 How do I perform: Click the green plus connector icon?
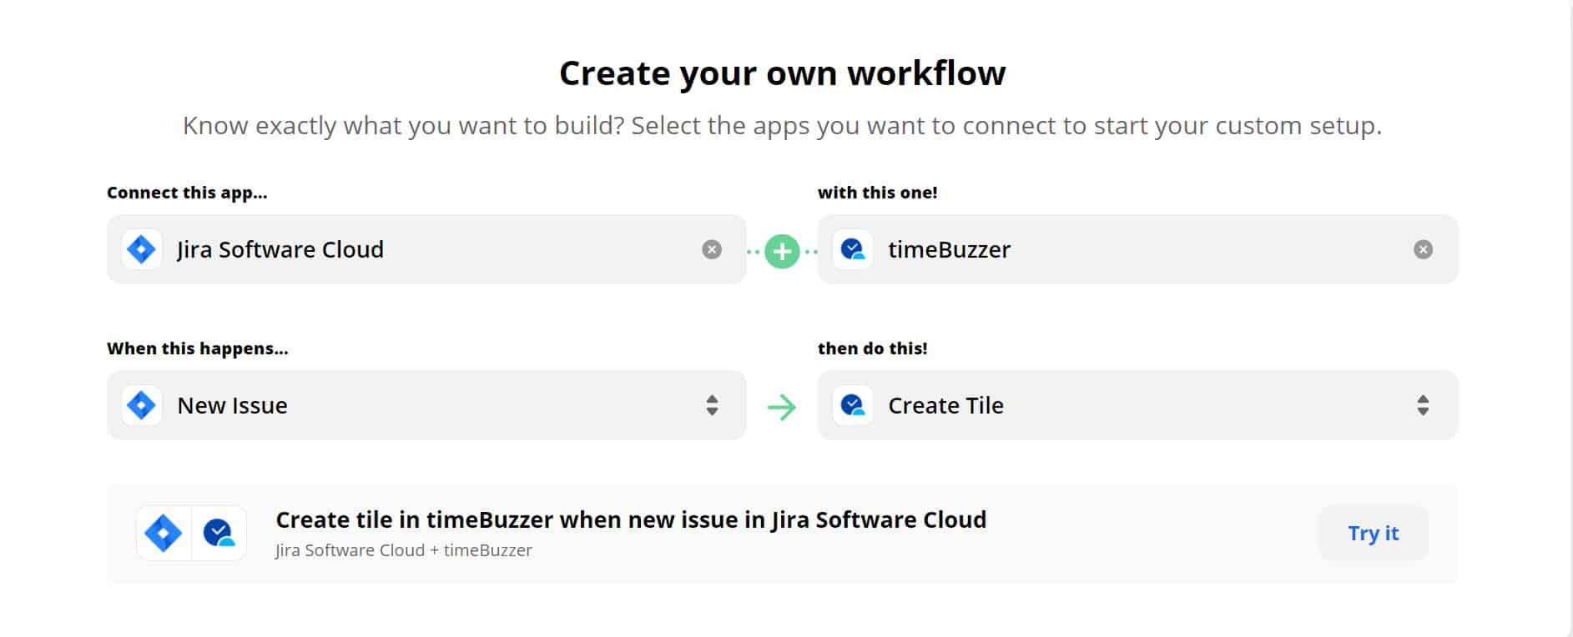click(782, 251)
